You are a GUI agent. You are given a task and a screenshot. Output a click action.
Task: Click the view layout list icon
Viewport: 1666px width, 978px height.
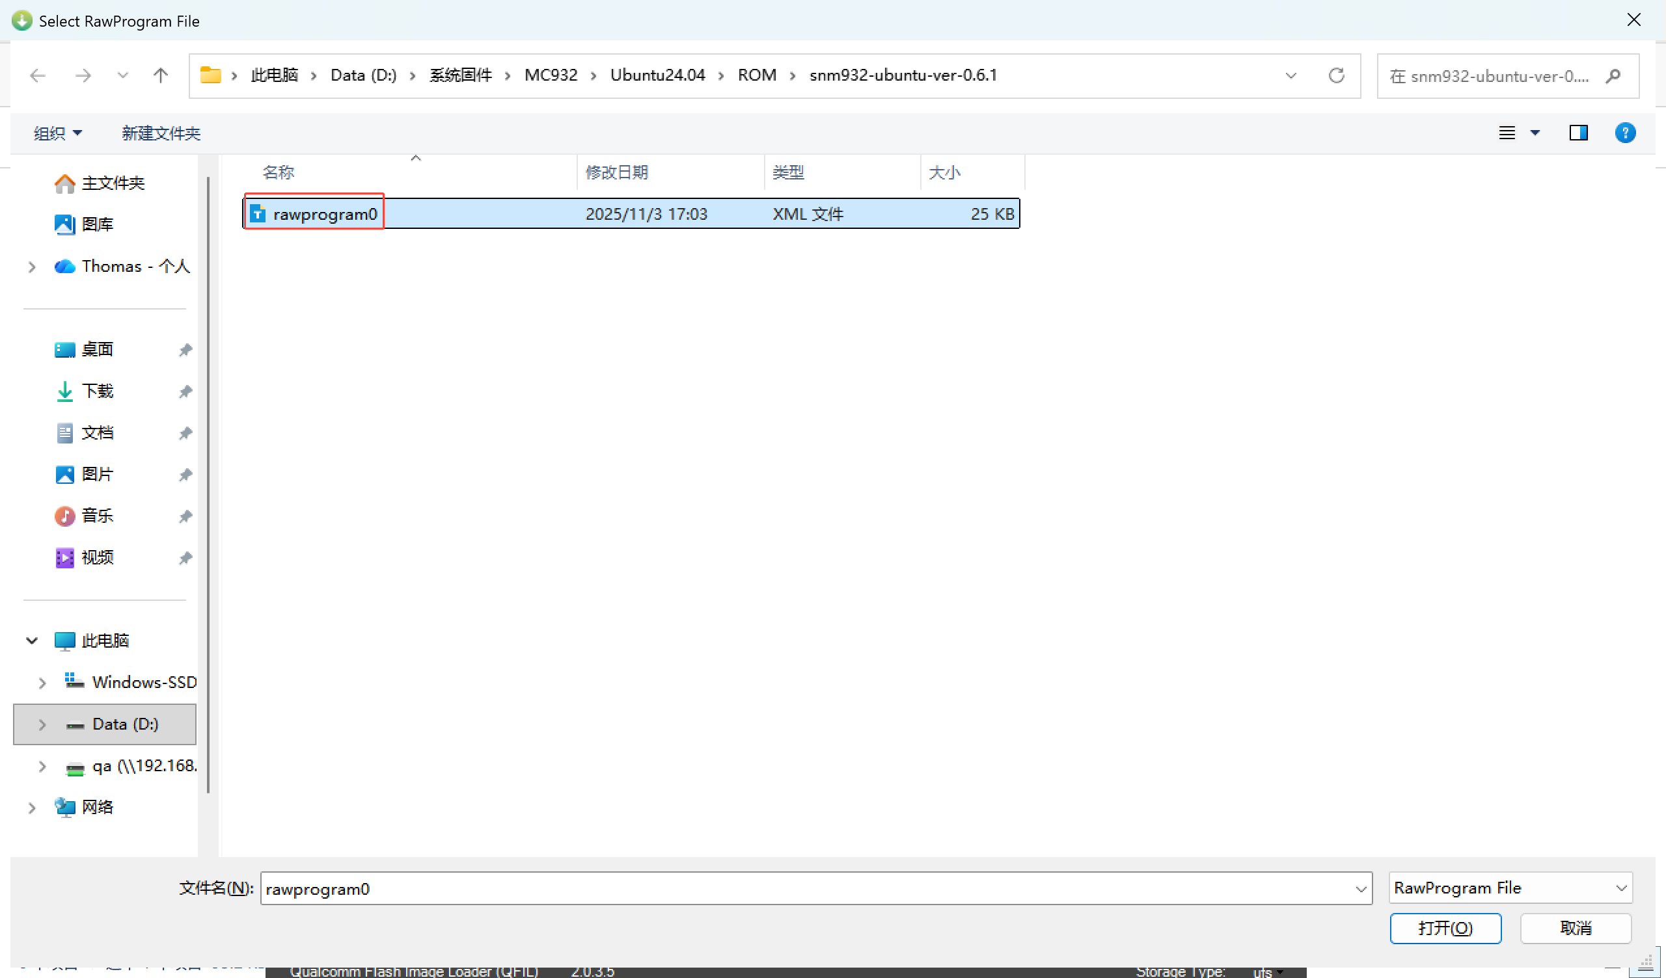[x=1507, y=133]
